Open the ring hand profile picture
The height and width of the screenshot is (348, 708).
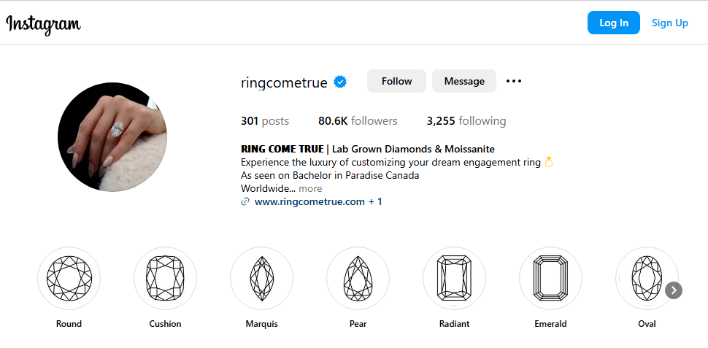112,137
